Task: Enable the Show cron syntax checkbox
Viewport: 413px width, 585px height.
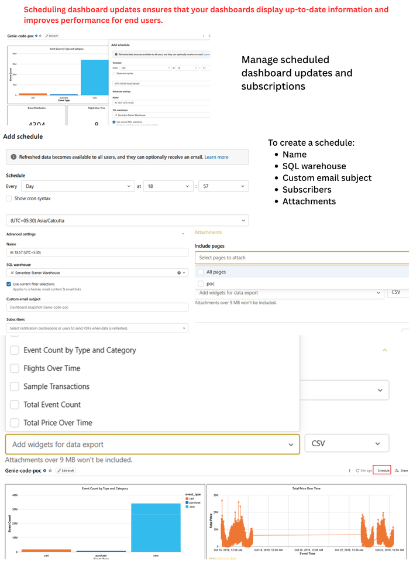Action: click(9, 199)
